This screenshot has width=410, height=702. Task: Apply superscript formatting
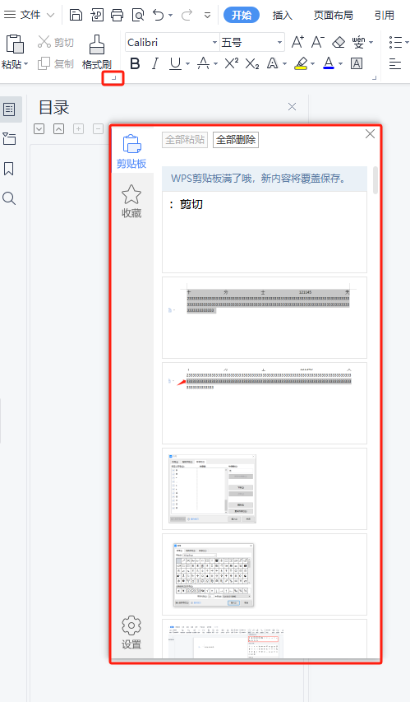[231, 64]
